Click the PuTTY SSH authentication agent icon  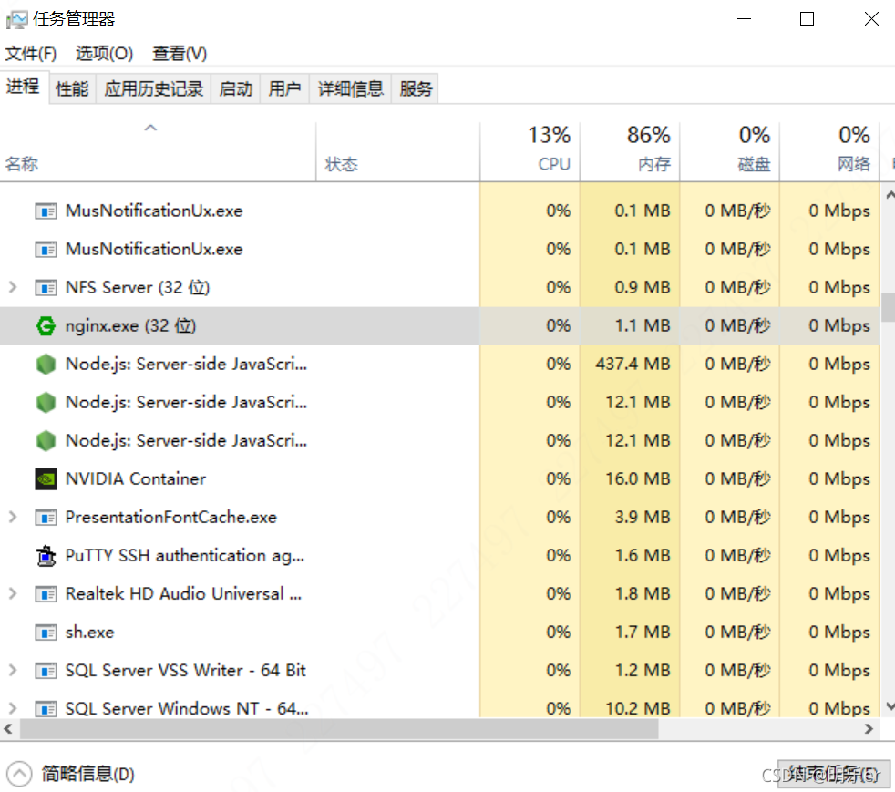[x=46, y=555]
